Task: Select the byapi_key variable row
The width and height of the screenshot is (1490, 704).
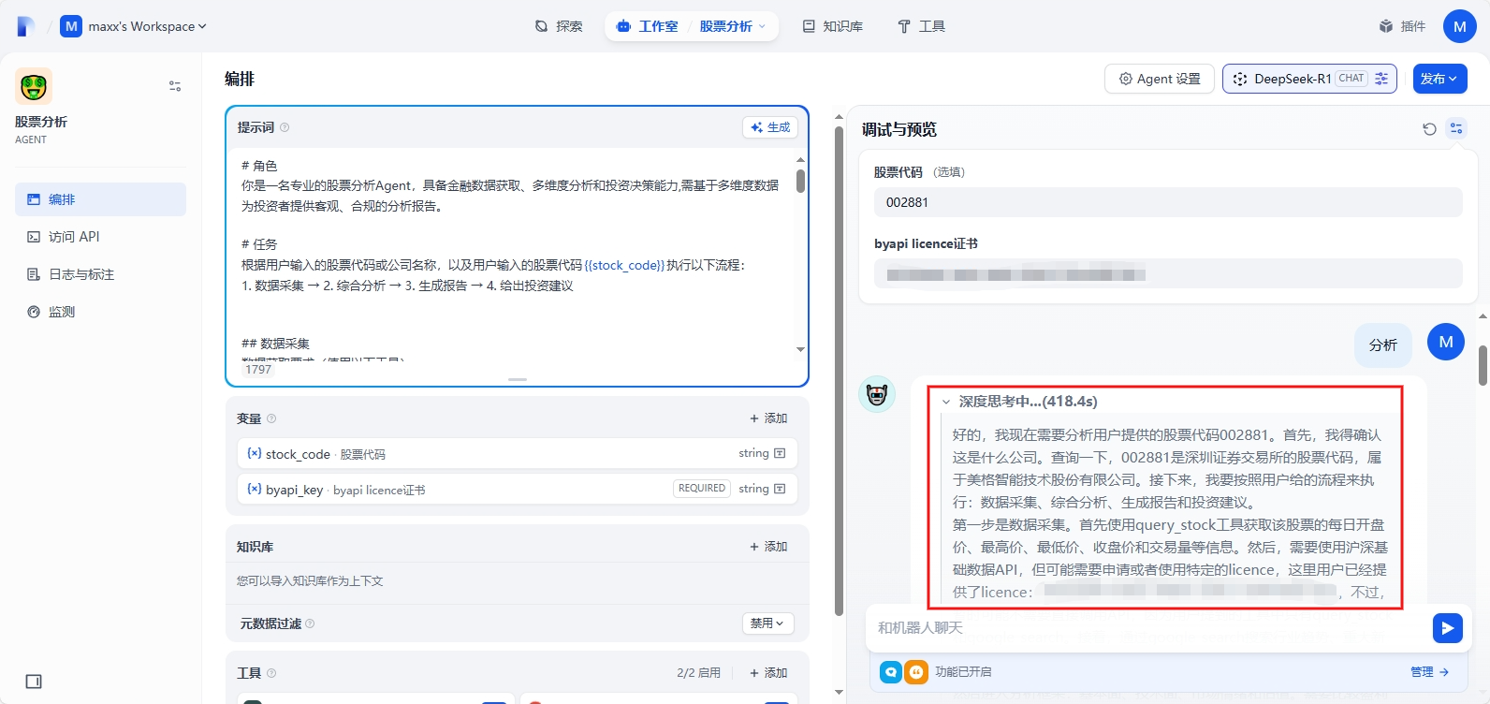Action: point(518,489)
